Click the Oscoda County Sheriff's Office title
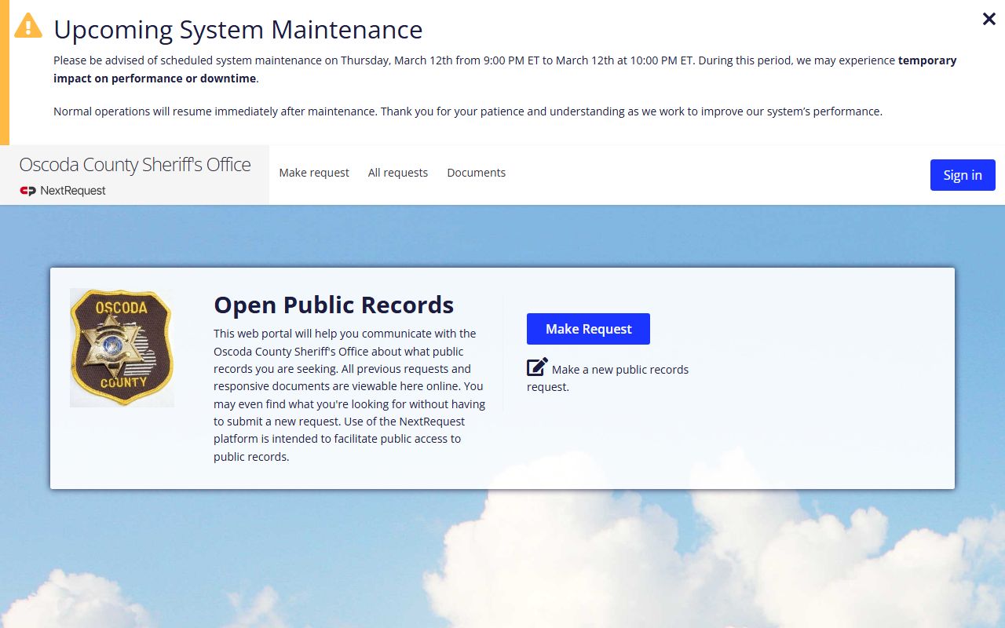Screen dimensions: 1005x628 click(x=135, y=165)
